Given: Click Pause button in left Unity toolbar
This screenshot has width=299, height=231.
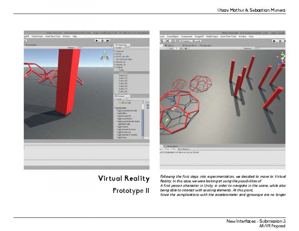Looking at the screenshot, I should [x=102, y=41].
